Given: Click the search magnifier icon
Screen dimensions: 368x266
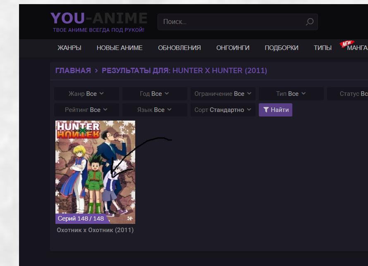Looking at the screenshot, I should point(309,22).
